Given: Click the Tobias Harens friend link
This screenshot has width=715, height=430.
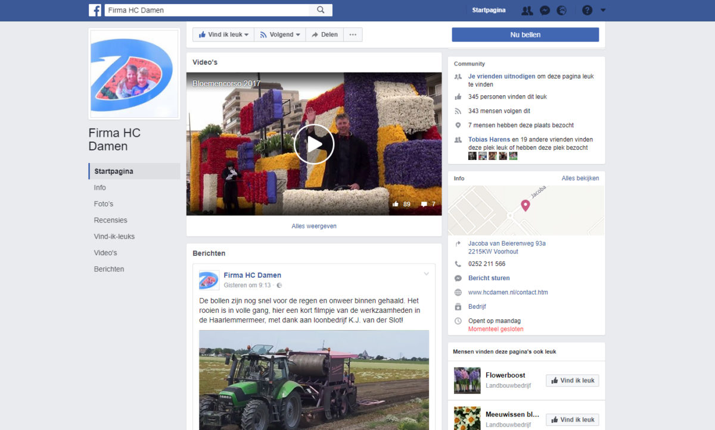Looking at the screenshot, I should (489, 140).
